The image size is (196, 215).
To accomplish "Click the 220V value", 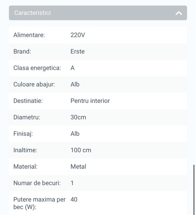I will click(x=78, y=35).
